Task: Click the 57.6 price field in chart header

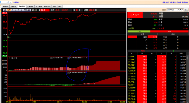Action: 45,10
